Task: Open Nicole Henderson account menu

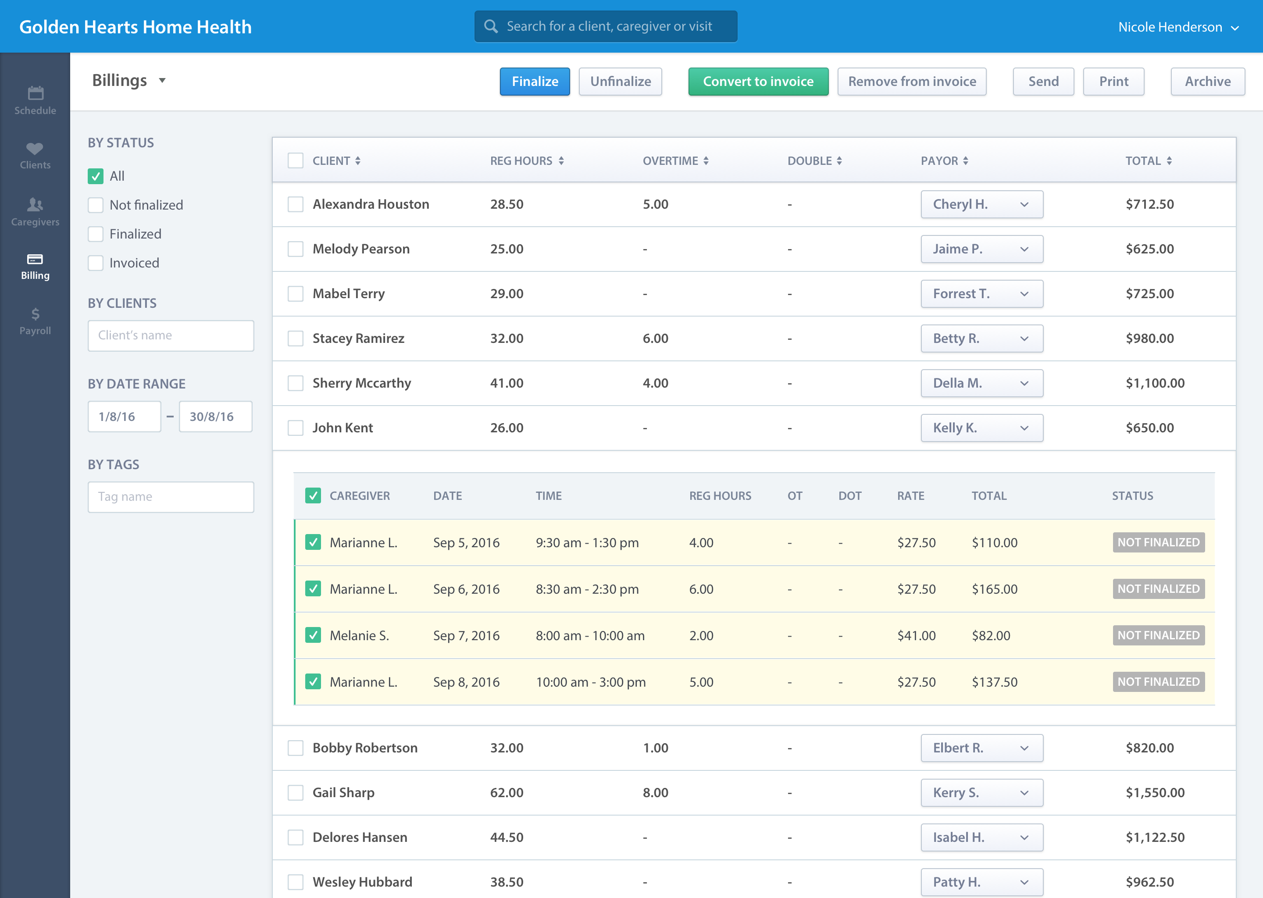Action: [1178, 27]
